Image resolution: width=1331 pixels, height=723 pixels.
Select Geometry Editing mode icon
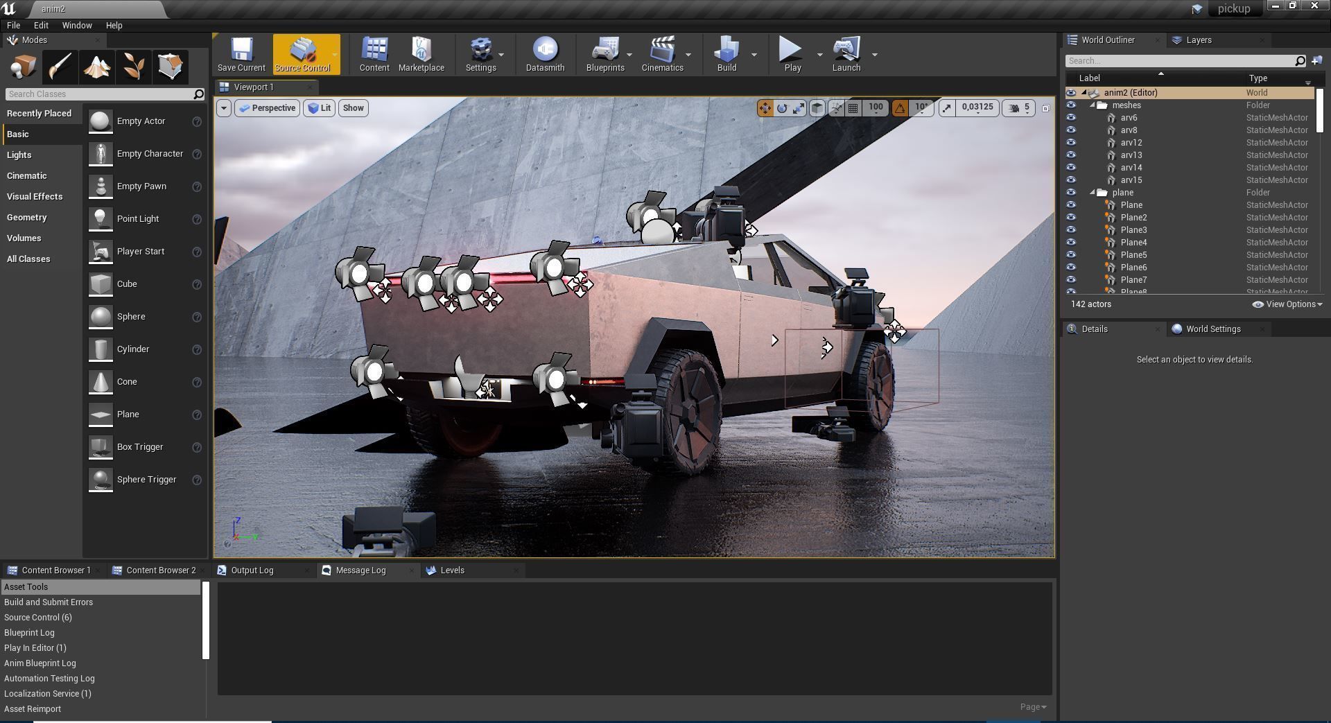point(170,67)
